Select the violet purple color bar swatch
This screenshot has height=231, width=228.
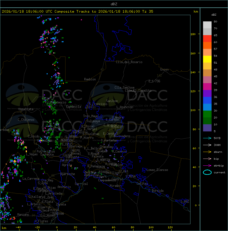207,93
